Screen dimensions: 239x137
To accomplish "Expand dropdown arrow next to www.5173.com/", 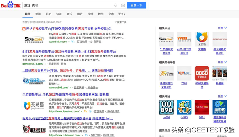I will [69, 42].
